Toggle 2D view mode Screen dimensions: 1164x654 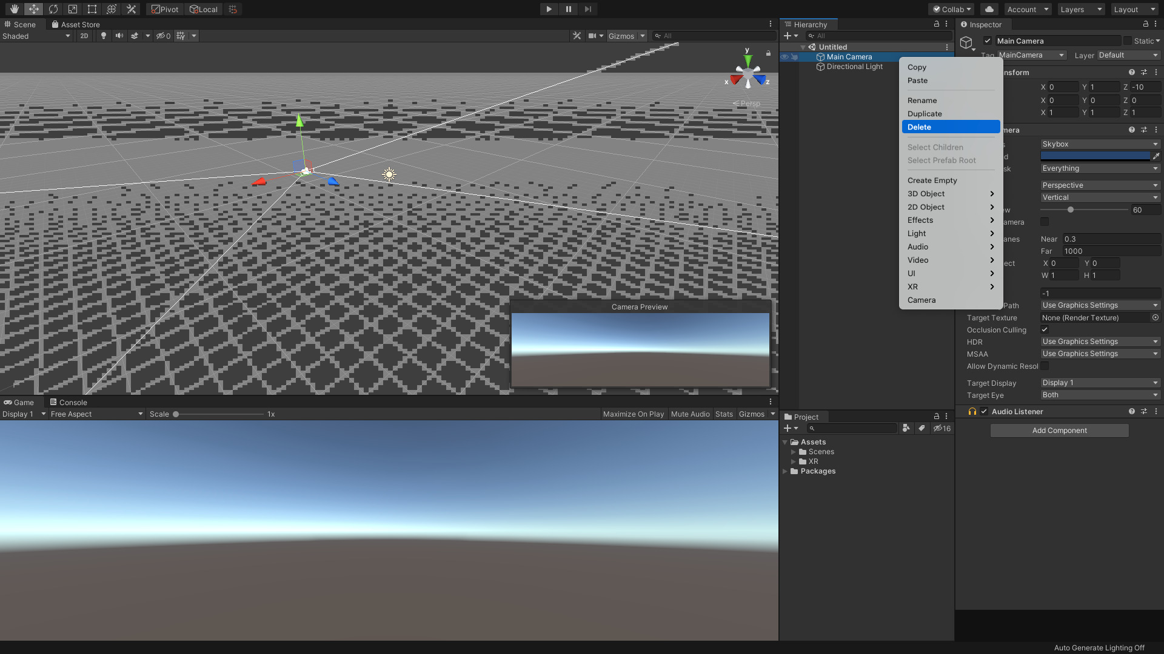(84, 36)
